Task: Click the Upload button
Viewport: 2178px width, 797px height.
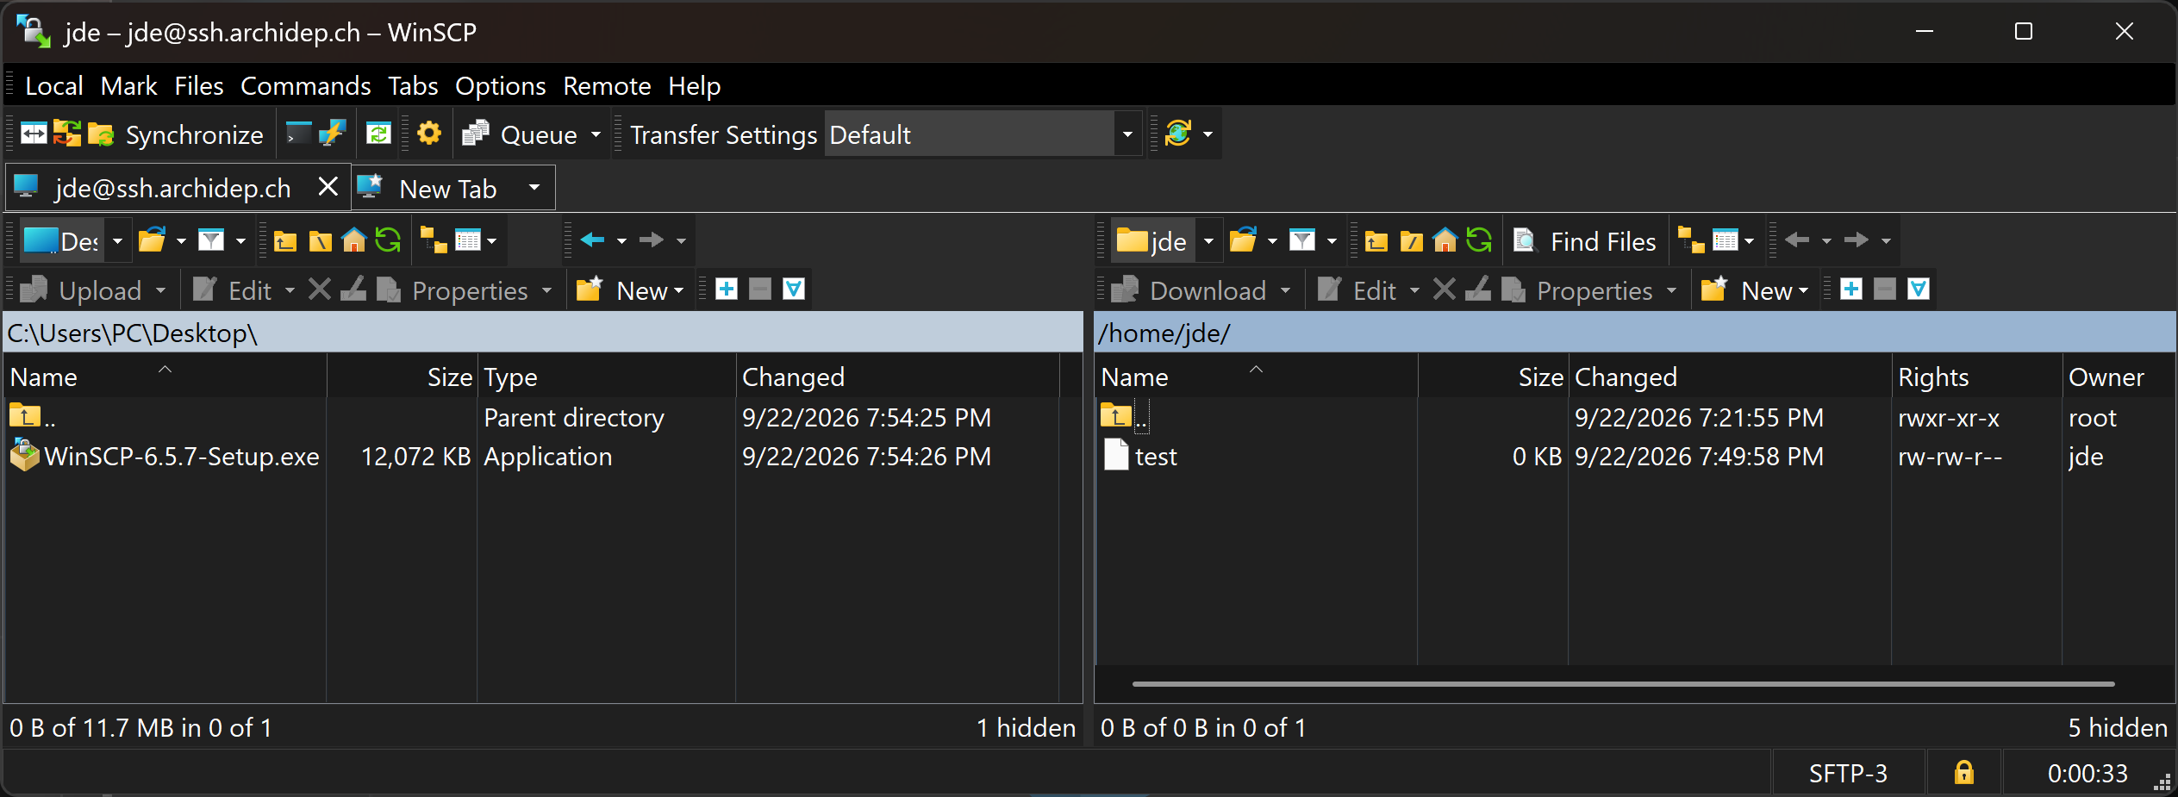Action: tap(82, 290)
